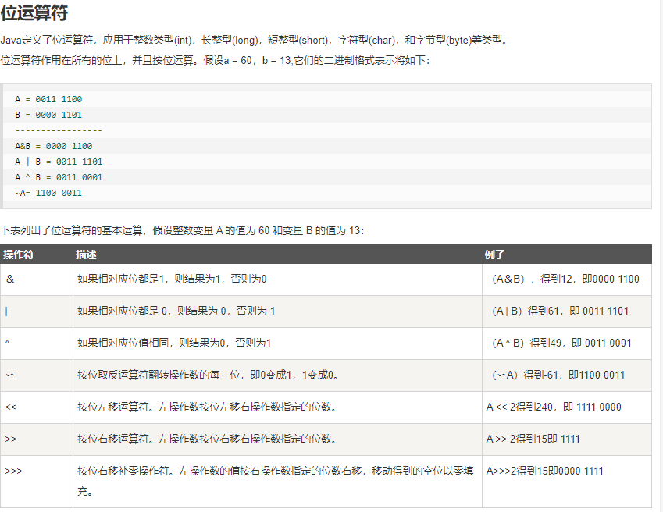Click the paragraph starting with Java定义了位运算符

pyautogui.click(x=255, y=40)
